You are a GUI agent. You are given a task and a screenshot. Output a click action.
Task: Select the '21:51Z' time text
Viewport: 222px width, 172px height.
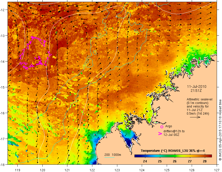point(196,91)
